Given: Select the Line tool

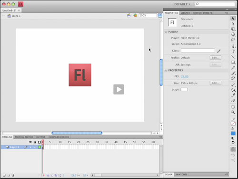Looking at the screenshot, I should pyautogui.click(x=233, y=57).
